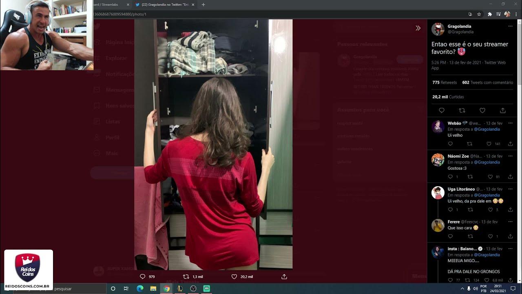Screen dimensions: 522x294
Task: Reply to Baiano's comment showing 77
Action: point(450,280)
